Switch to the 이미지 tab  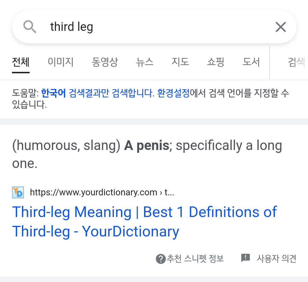[60, 62]
